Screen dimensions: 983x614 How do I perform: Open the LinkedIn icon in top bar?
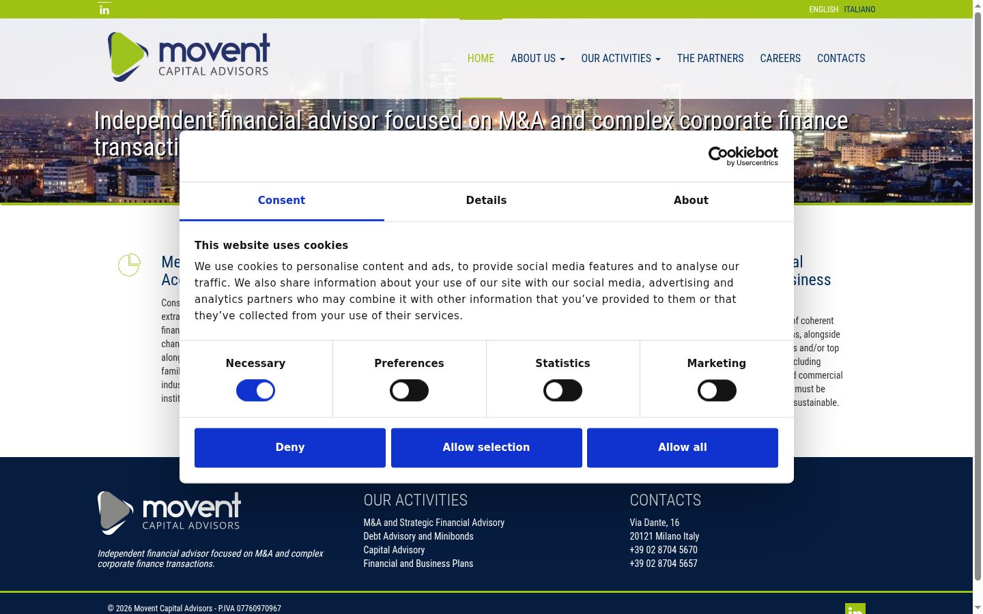104,10
